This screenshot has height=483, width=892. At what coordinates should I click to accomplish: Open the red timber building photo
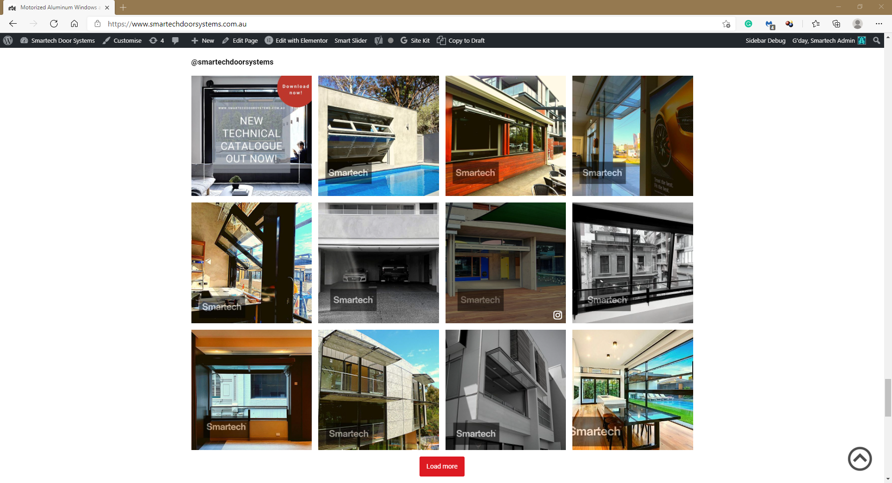click(x=505, y=136)
